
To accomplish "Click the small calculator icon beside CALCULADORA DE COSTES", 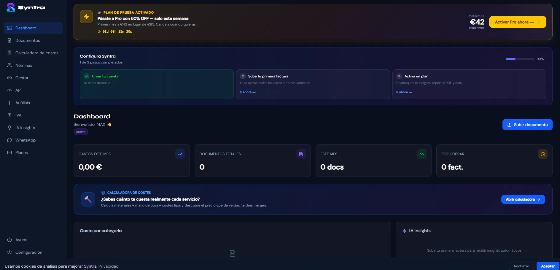I will pyautogui.click(x=103, y=193).
